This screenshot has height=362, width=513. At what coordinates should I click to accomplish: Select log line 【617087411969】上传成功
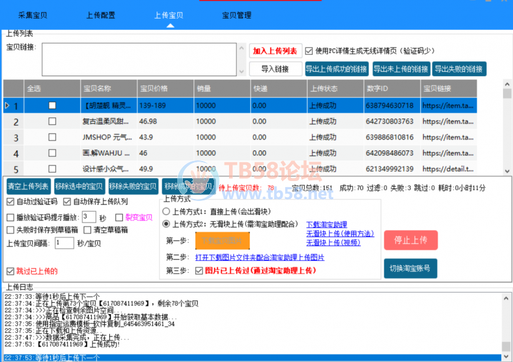coord(252,345)
